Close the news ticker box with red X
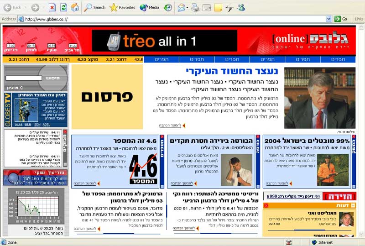The width and height of the screenshot is (365, 246). tap(65, 132)
